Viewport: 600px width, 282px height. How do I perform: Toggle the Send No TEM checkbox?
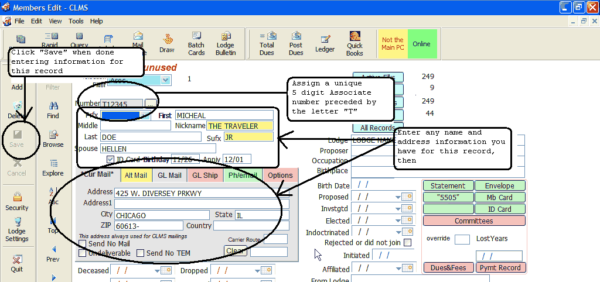pyautogui.click(x=141, y=253)
